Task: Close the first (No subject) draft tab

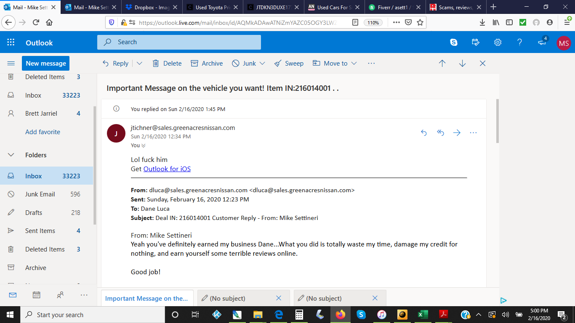Action: (x=279, y=298)
